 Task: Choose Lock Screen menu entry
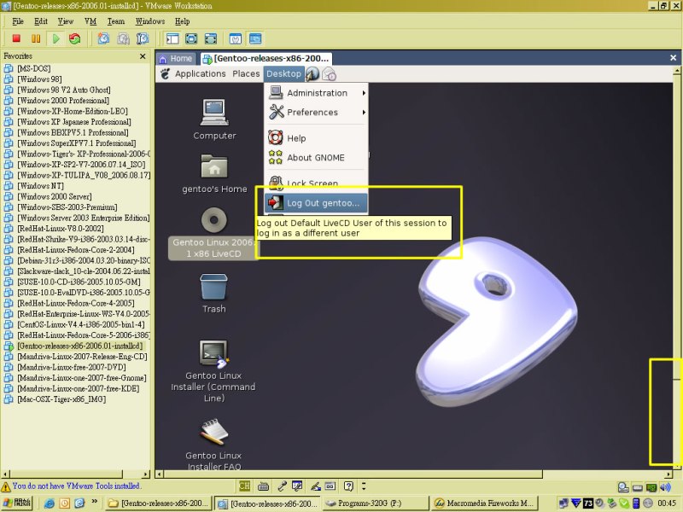pos(316,183)
